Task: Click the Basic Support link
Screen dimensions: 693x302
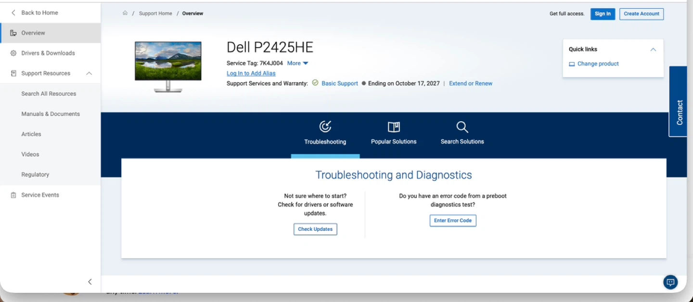Action: click(x=340, y=83)
